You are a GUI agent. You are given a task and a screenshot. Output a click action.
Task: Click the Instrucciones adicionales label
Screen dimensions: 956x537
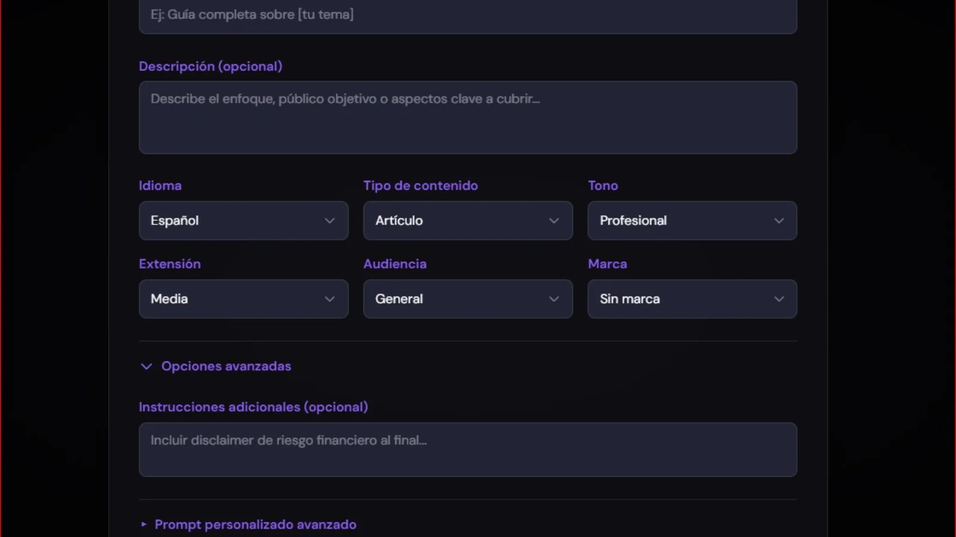coord(253,406)
